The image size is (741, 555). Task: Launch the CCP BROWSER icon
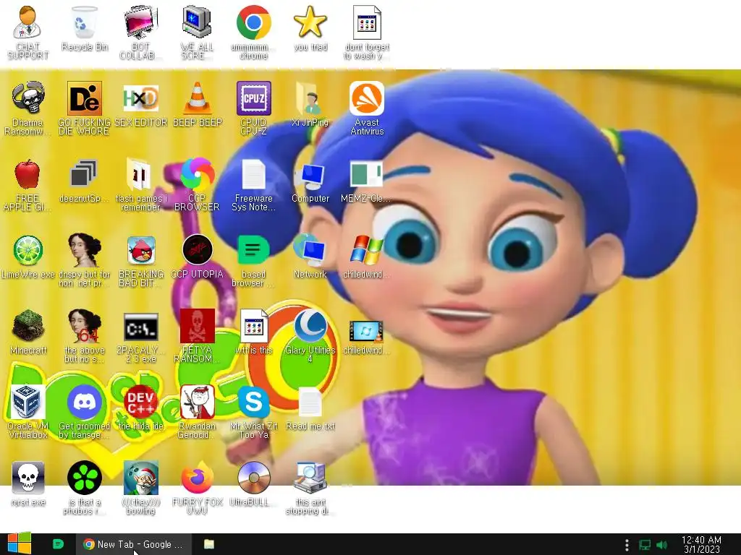coord(197,184)
